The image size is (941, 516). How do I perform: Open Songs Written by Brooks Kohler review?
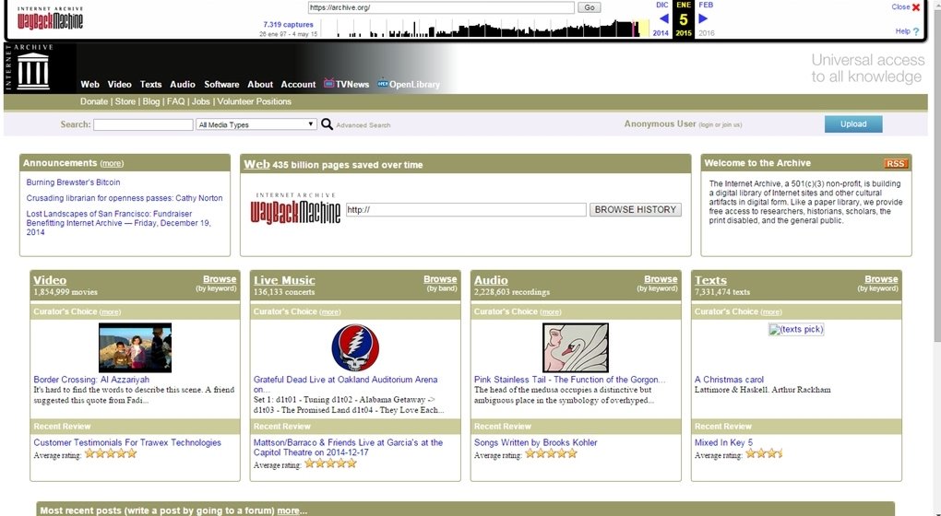pyautogui.click(x=535, y=442)
